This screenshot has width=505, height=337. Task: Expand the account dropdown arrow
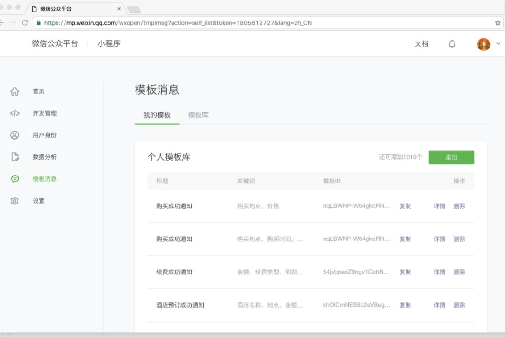498,44
